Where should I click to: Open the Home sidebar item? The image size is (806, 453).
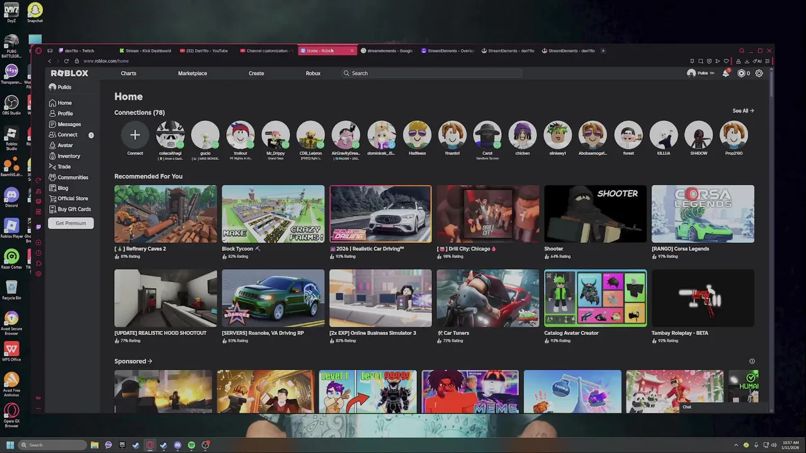point(60,103)
